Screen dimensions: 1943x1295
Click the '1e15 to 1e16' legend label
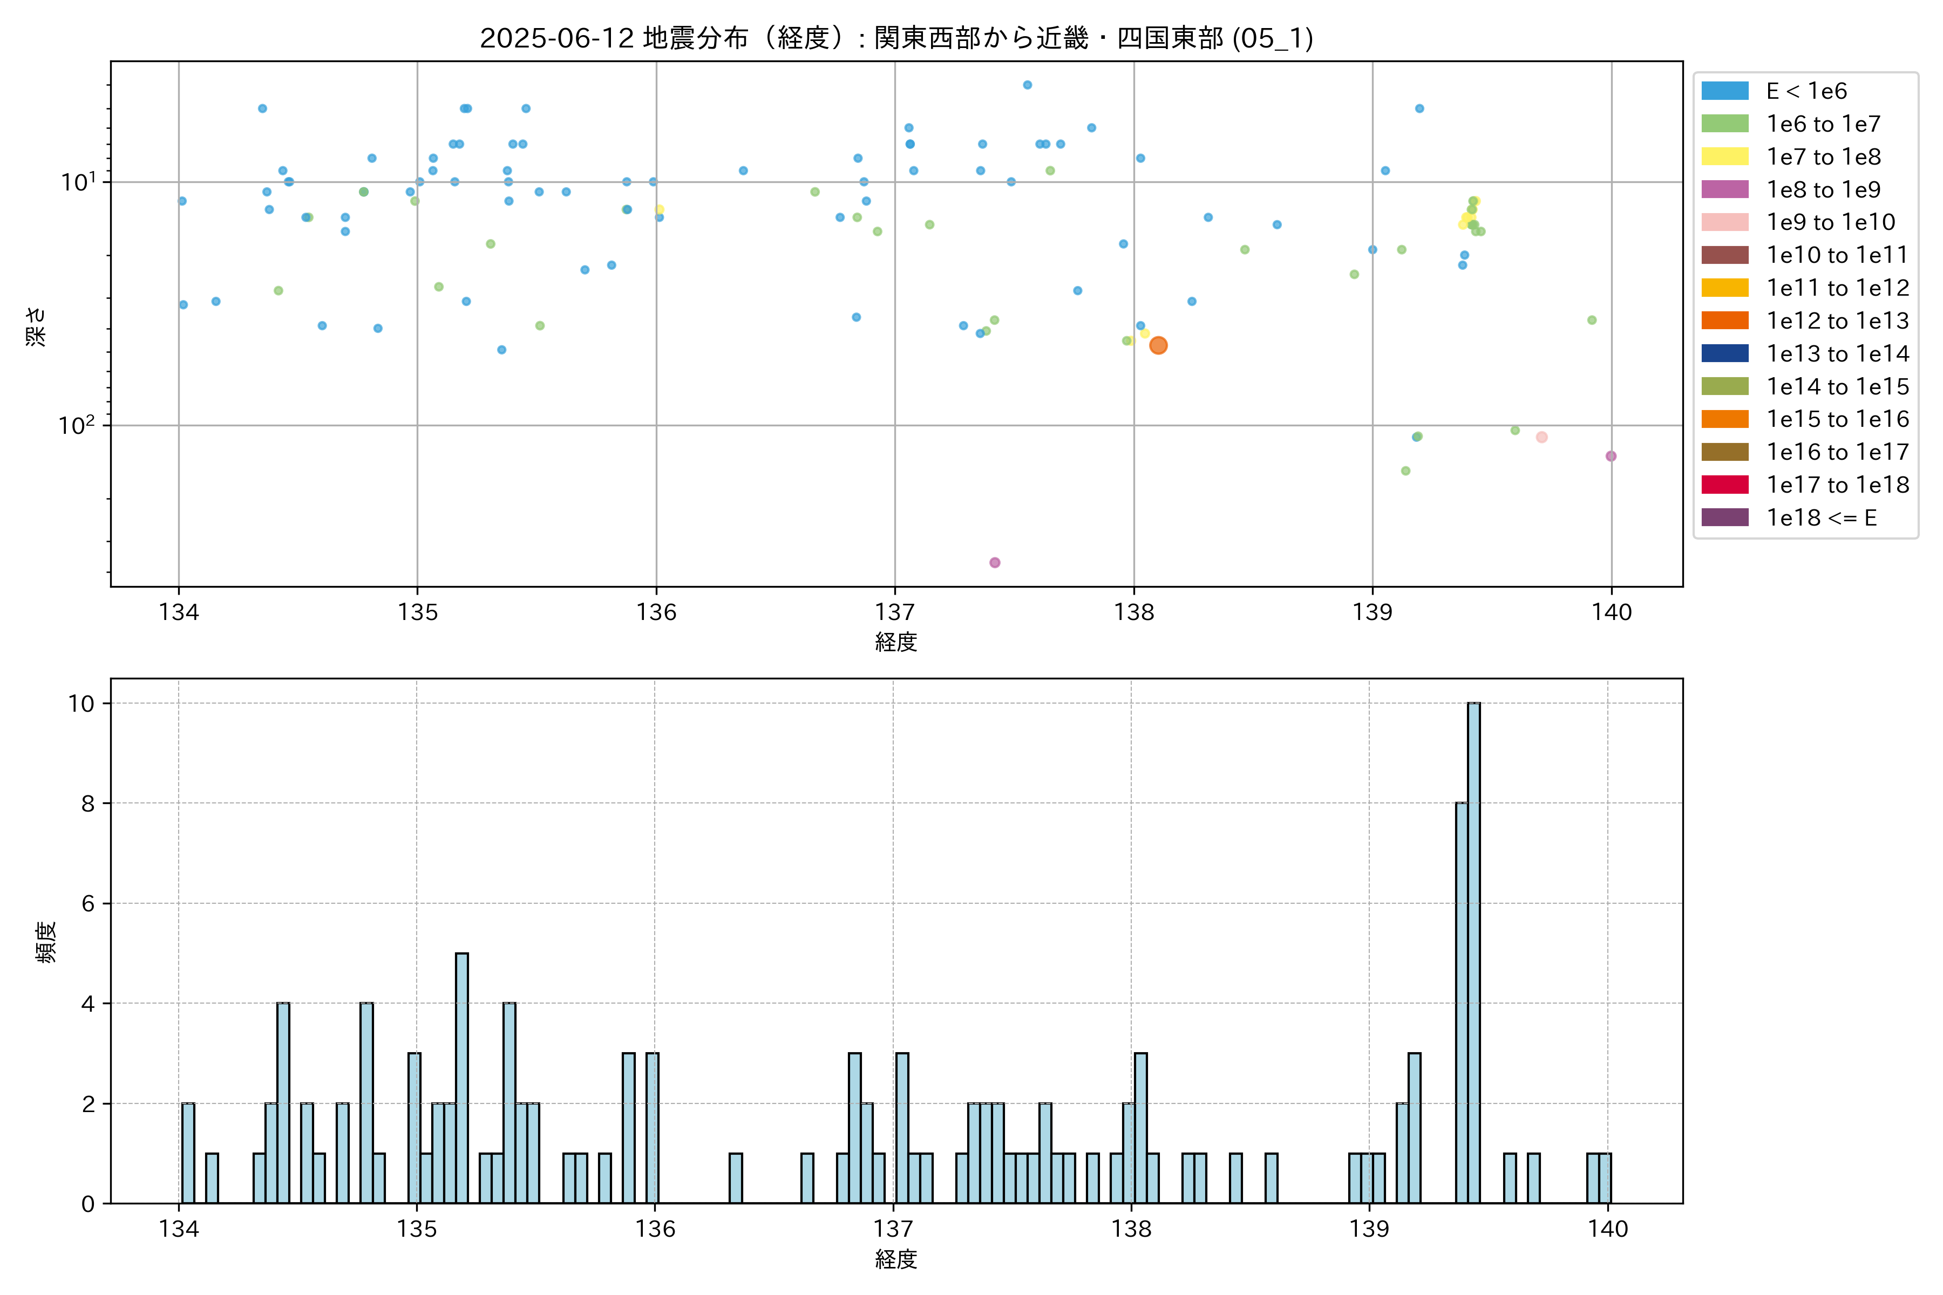pos(1837,420)
